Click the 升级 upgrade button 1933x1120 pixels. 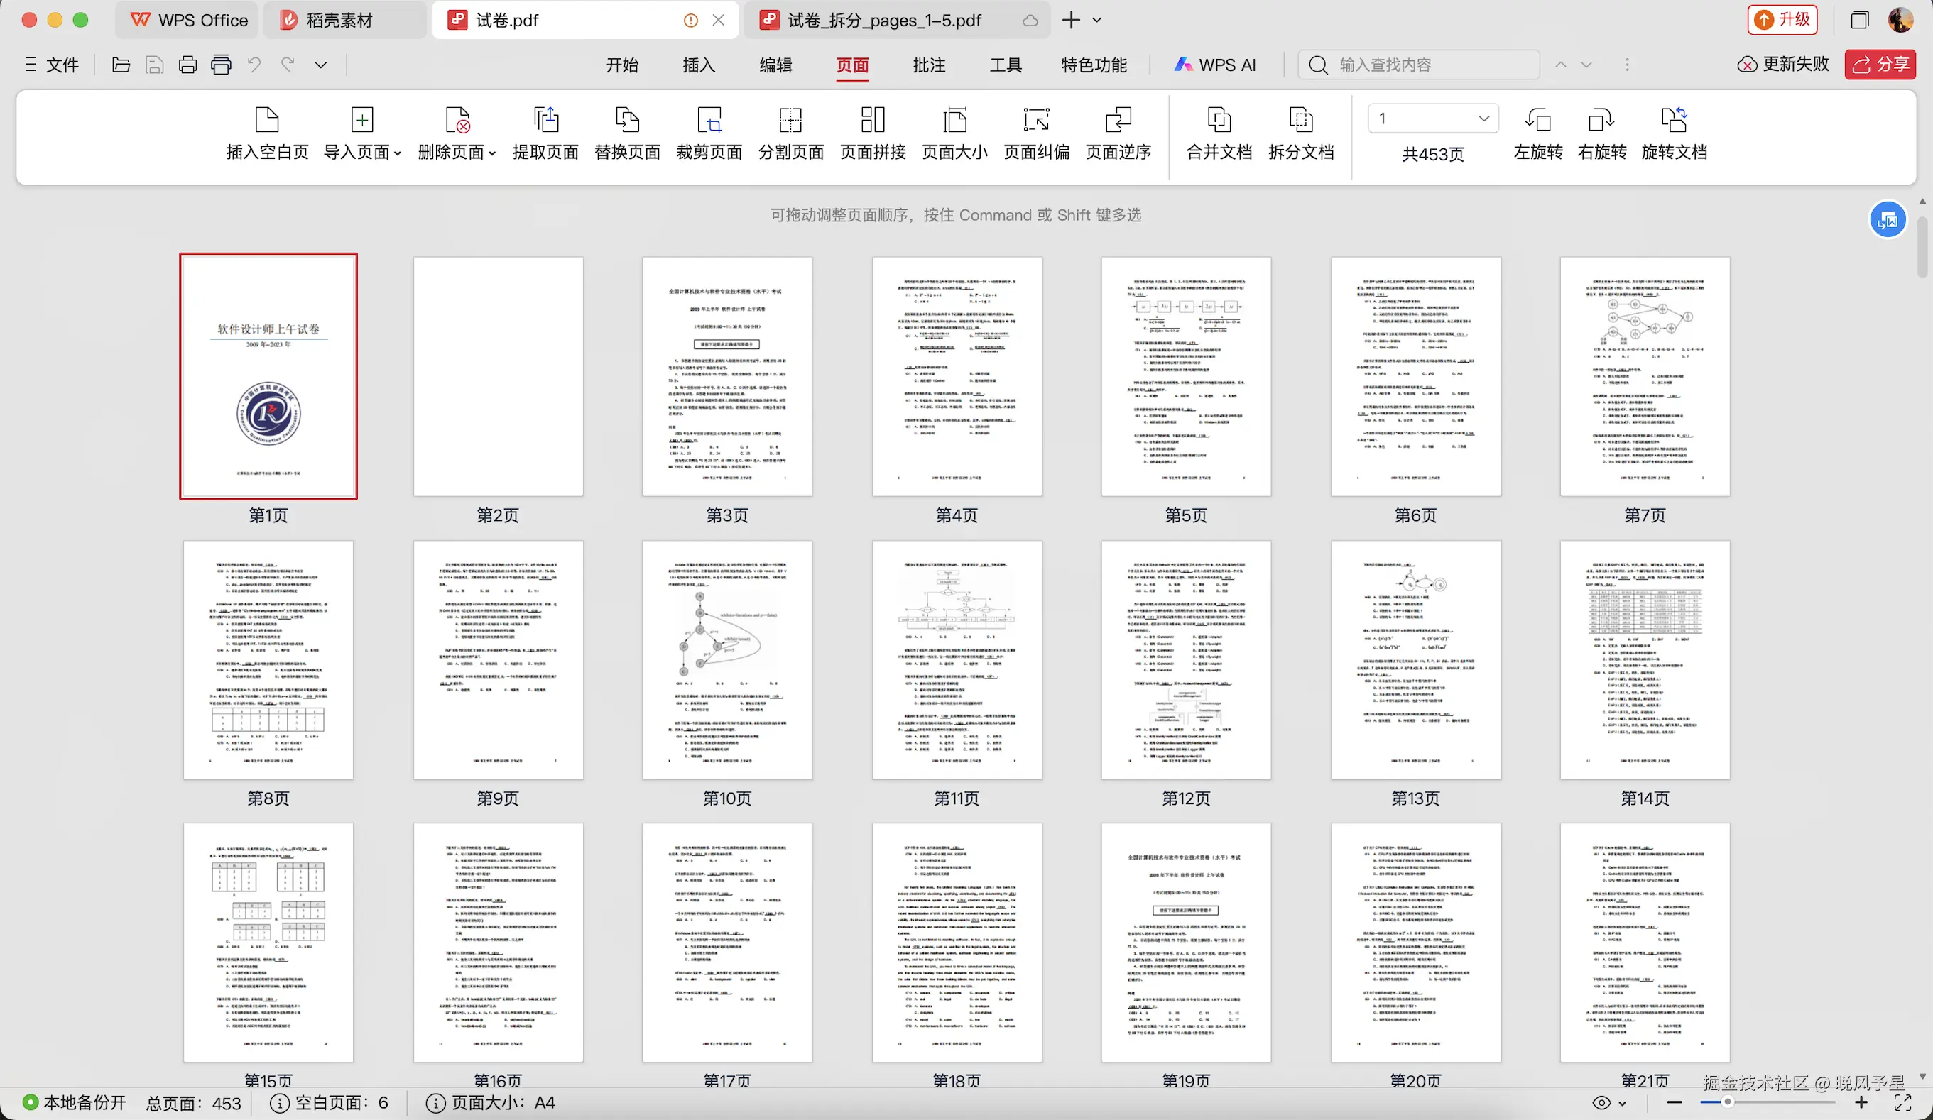pos(1783,20)
